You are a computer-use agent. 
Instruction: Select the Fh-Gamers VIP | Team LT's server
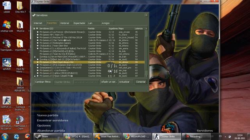[89, 35]
